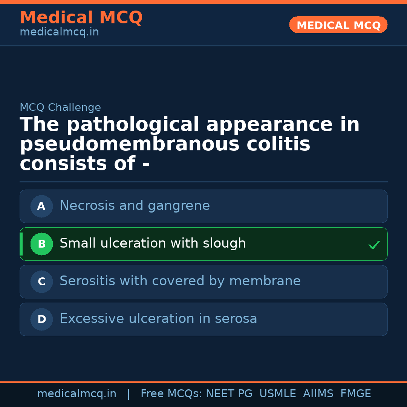407x407 pixels.
Task: Select the answer 'Necrosis and gangrene'
Action: 135,206
